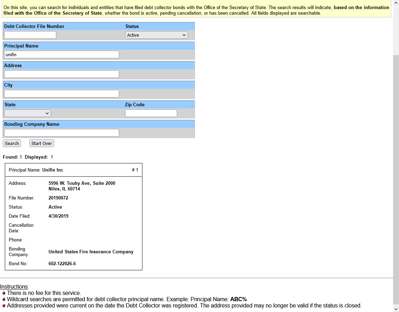Expand the State dropdown list

click(x=28, y=113)
